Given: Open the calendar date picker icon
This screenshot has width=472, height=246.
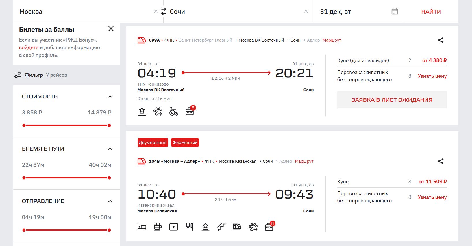Looking at the screenshot, I should (395, 12).
